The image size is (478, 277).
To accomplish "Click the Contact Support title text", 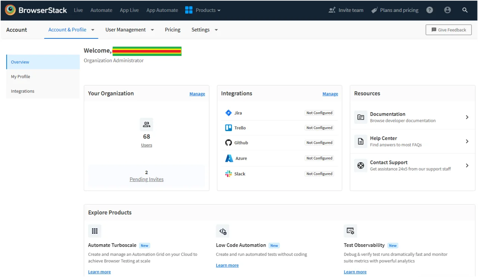I will click(x=389, y=163).
